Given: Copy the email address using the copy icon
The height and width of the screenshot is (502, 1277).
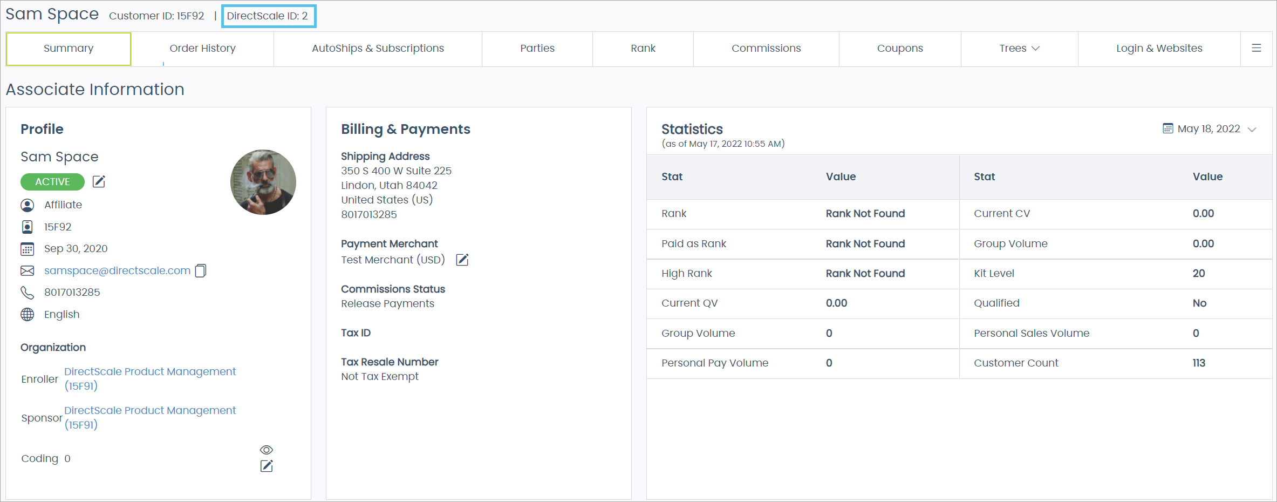Looking at the screenshot, I should [201, 270].
